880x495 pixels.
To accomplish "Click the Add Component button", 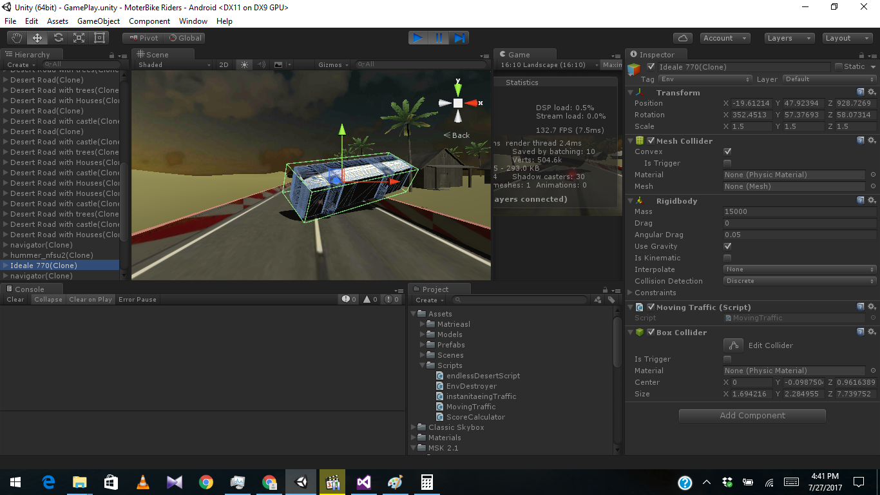I will [x=752, y=416].
